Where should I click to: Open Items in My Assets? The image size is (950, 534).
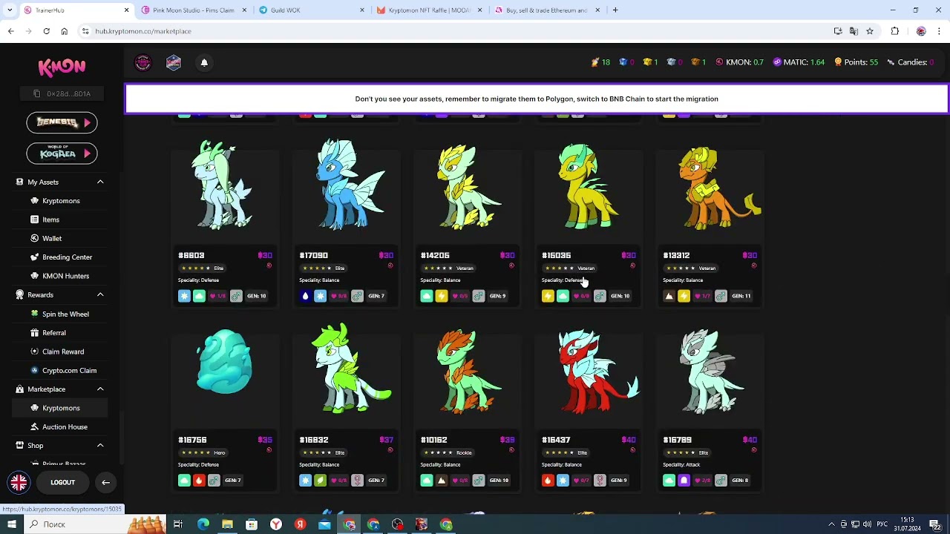point(50,220)
